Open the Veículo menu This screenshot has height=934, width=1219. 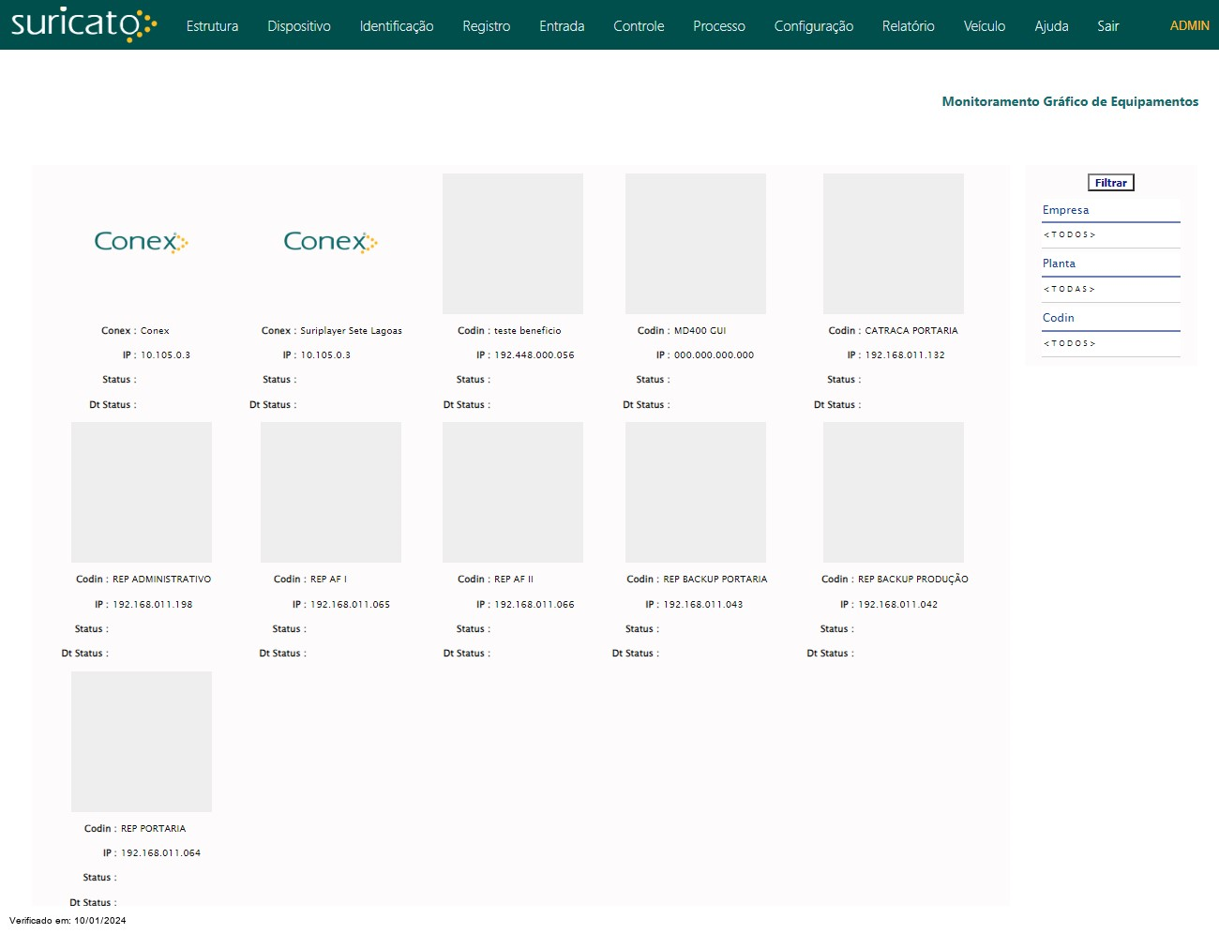985,26
